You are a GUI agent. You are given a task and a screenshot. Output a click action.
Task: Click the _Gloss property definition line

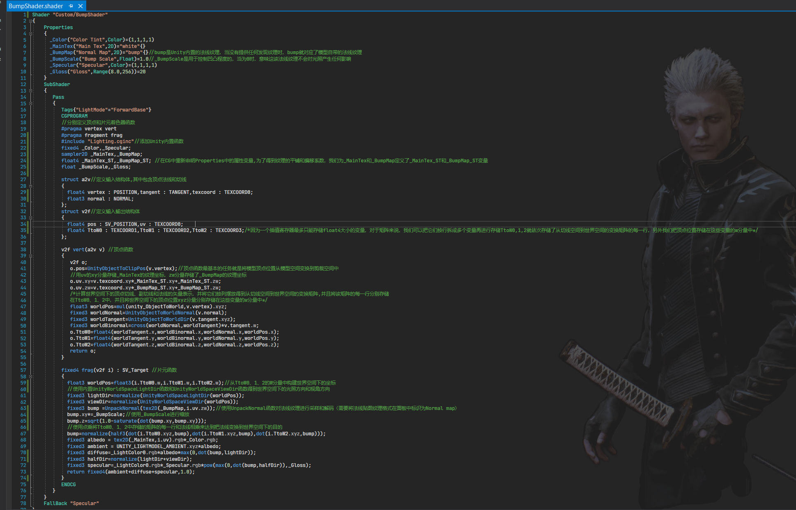[x=98, y=72]
